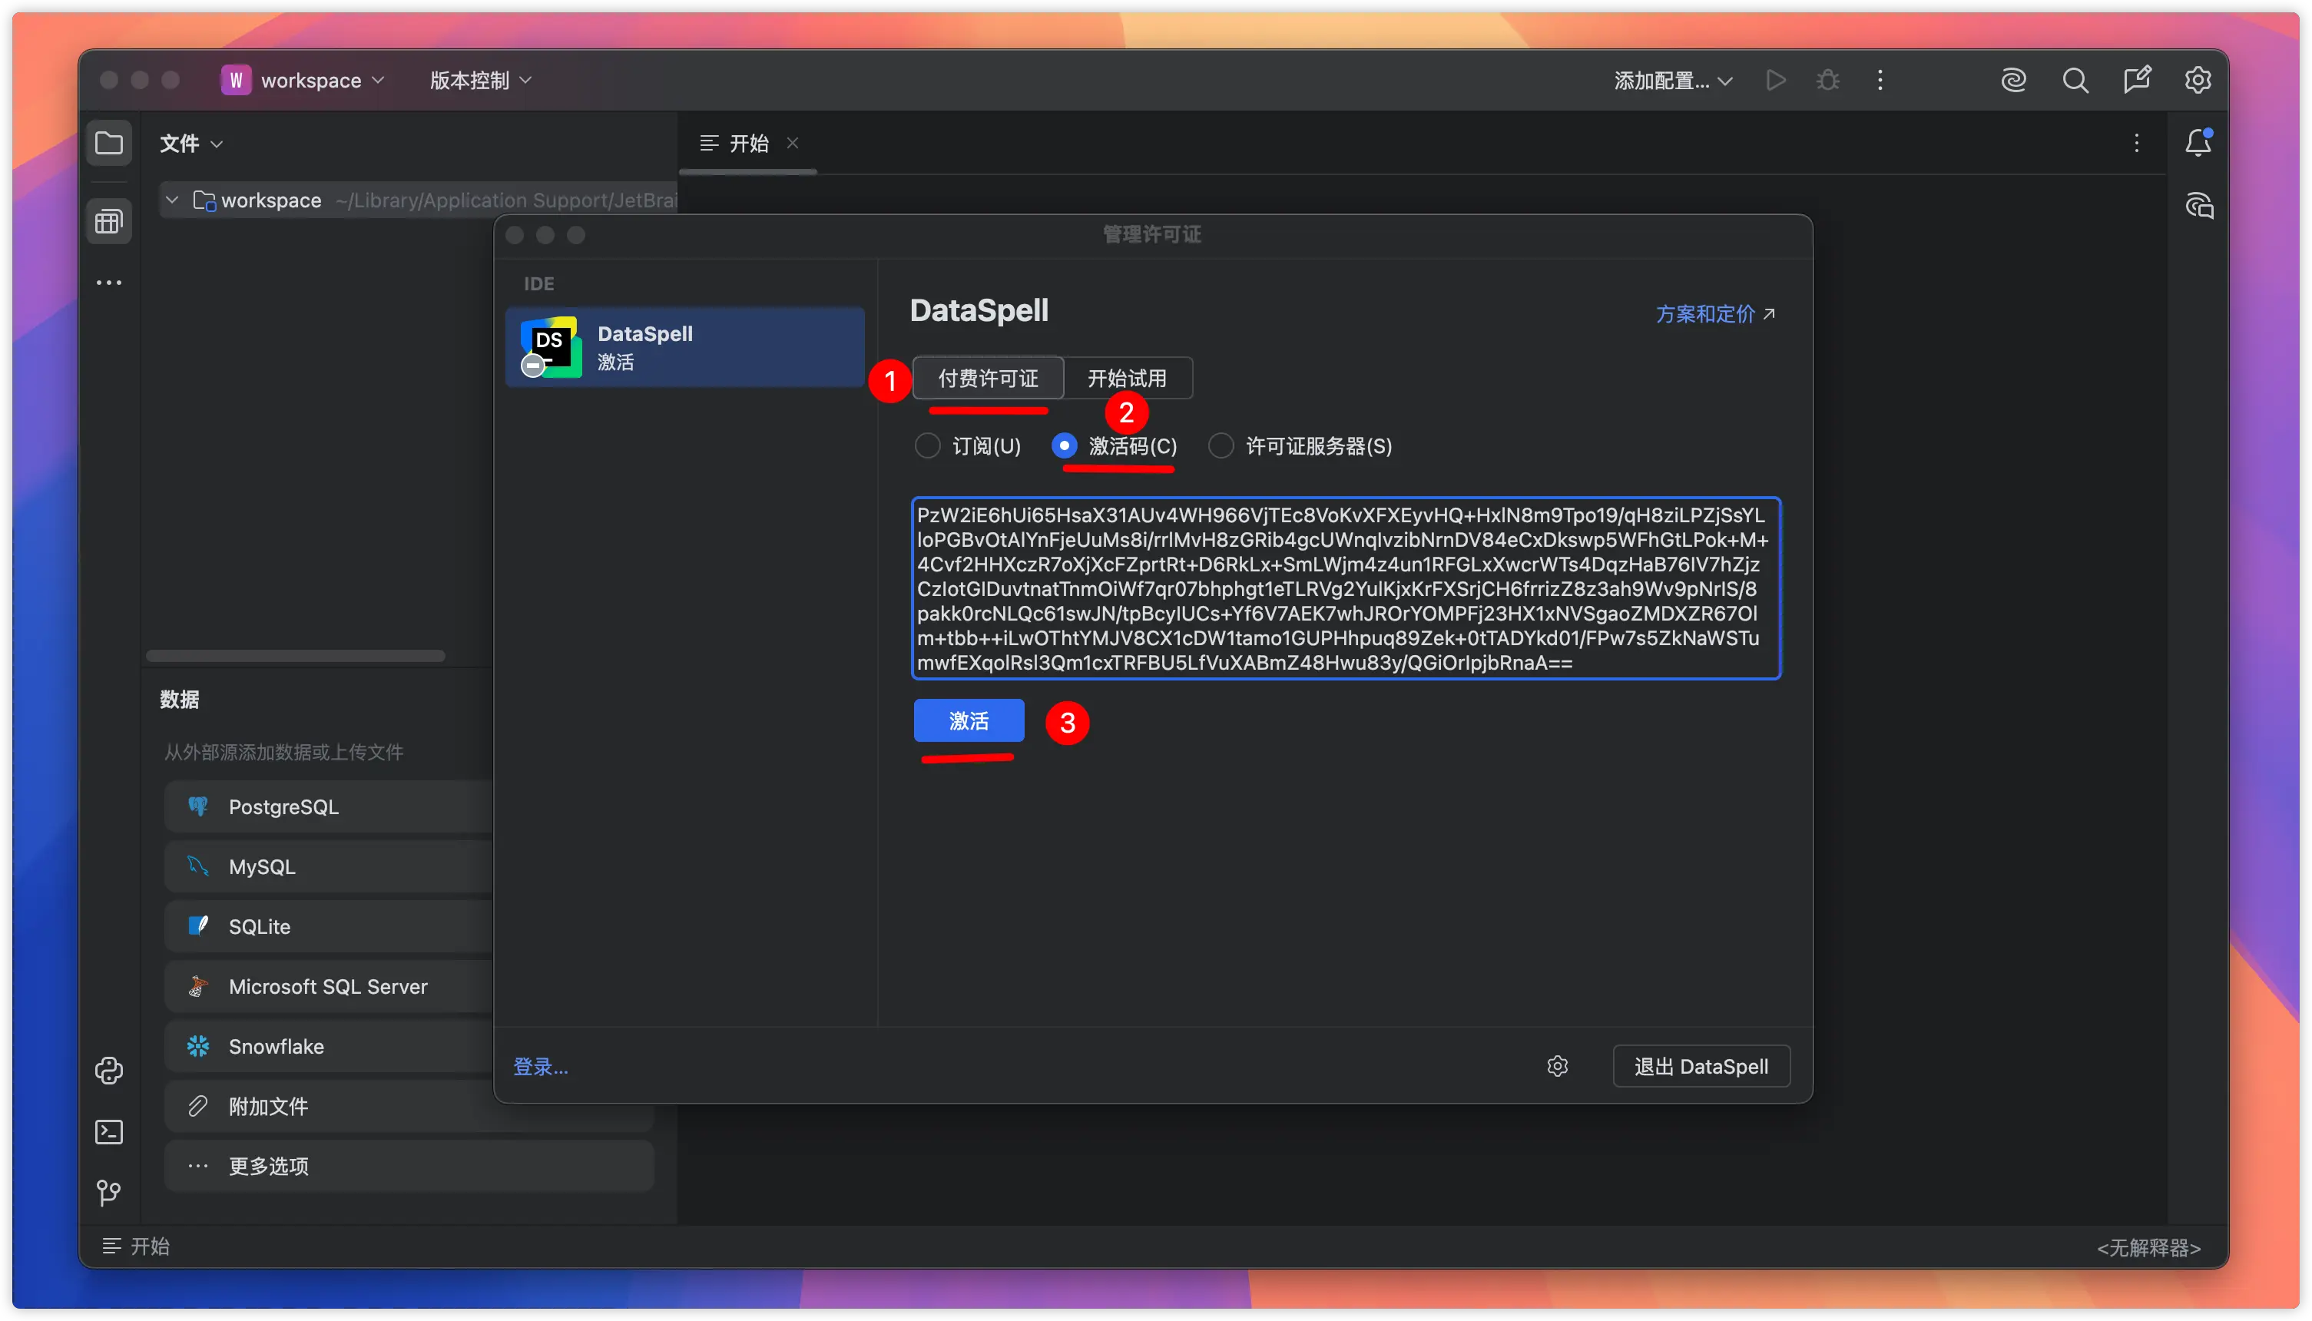
Task: Select the 激活码(C) radio button
Action: pyautogui.click(x=1065, y=445)
